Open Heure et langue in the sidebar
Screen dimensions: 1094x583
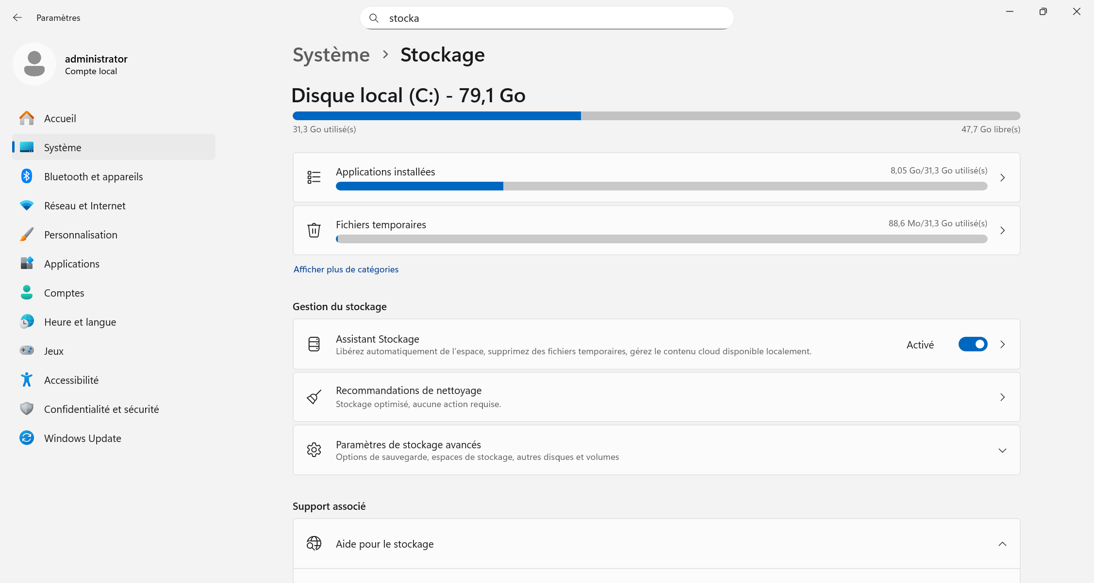[114, 322]
